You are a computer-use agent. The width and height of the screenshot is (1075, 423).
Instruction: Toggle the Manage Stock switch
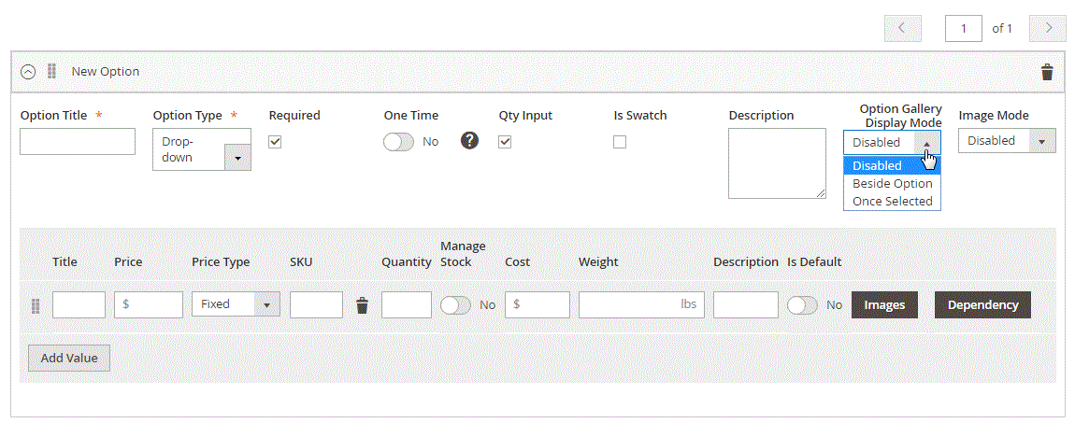[x=456, y=305]
